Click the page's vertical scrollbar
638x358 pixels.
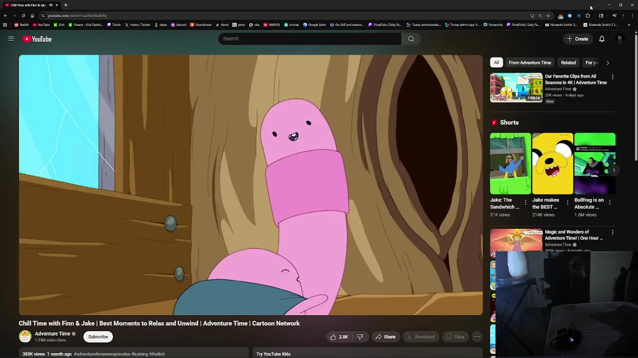pyautogui.click(x=636, y=97)
